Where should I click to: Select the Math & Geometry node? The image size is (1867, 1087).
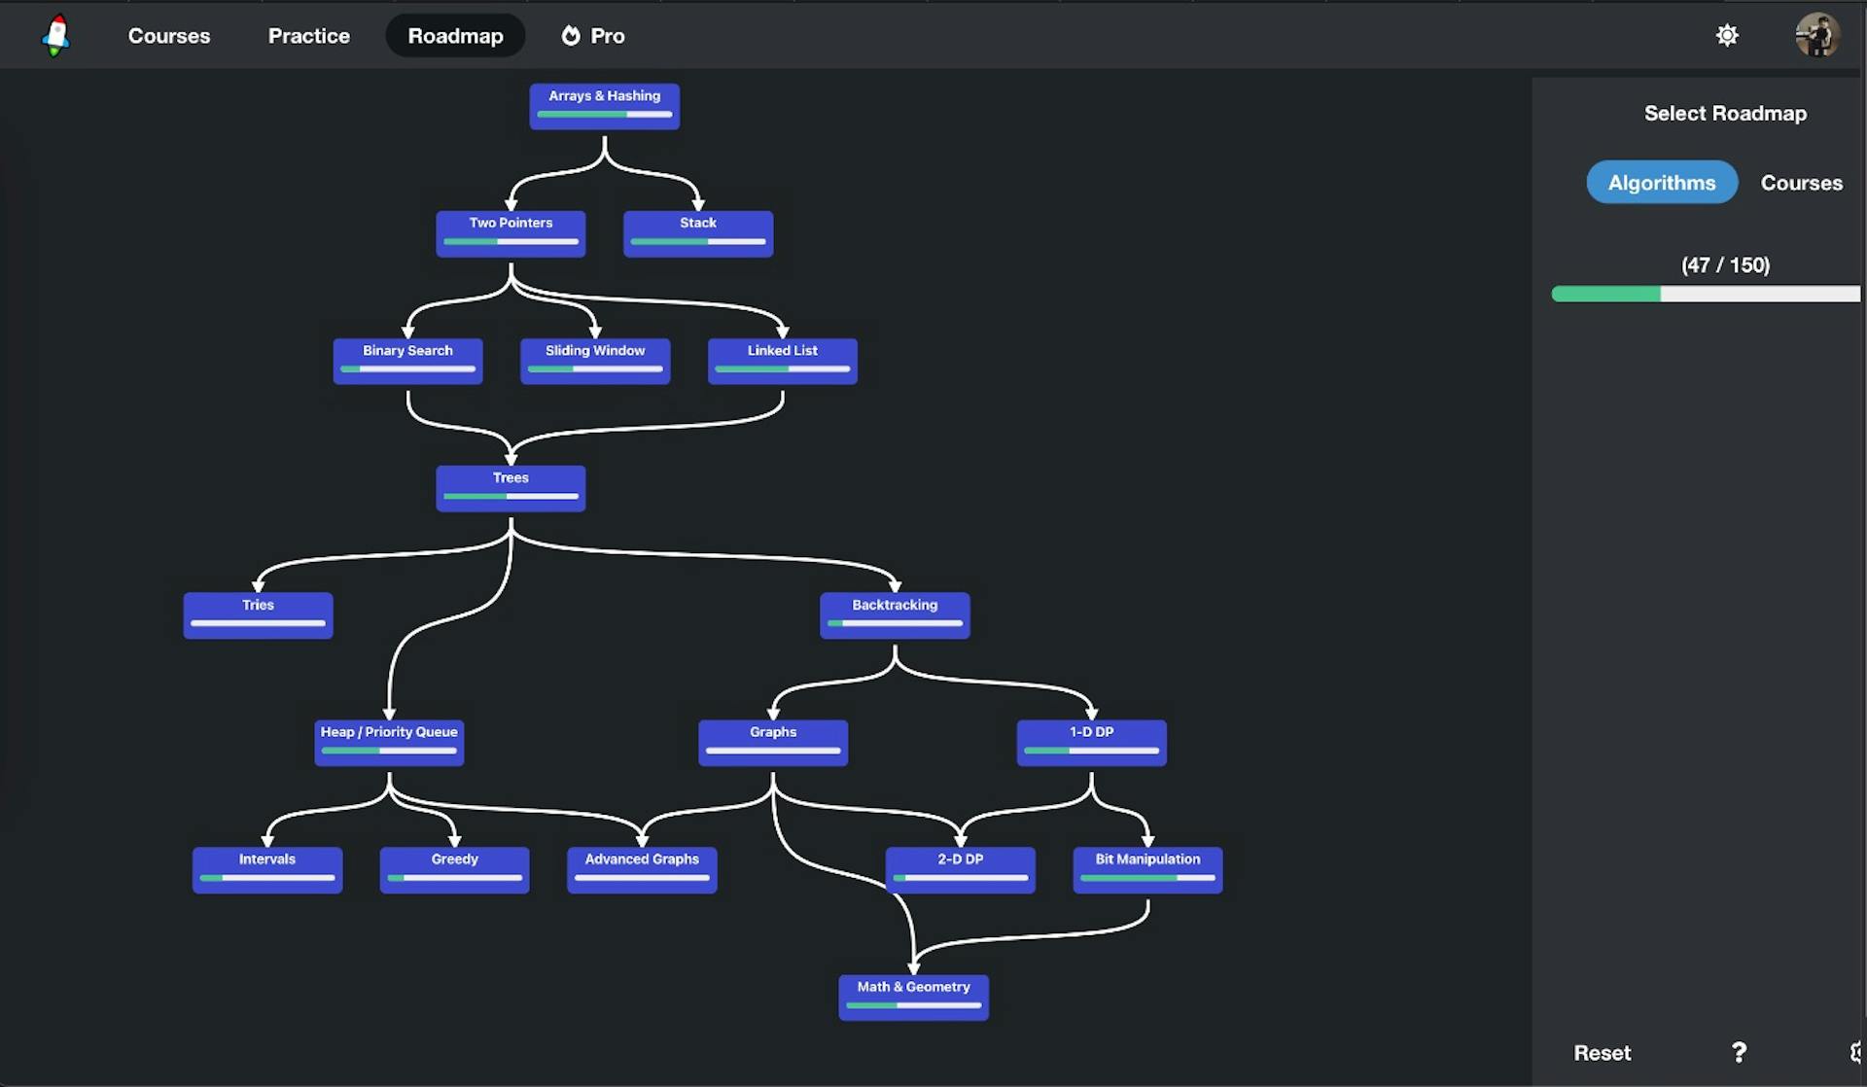click(x=913, y=997)
